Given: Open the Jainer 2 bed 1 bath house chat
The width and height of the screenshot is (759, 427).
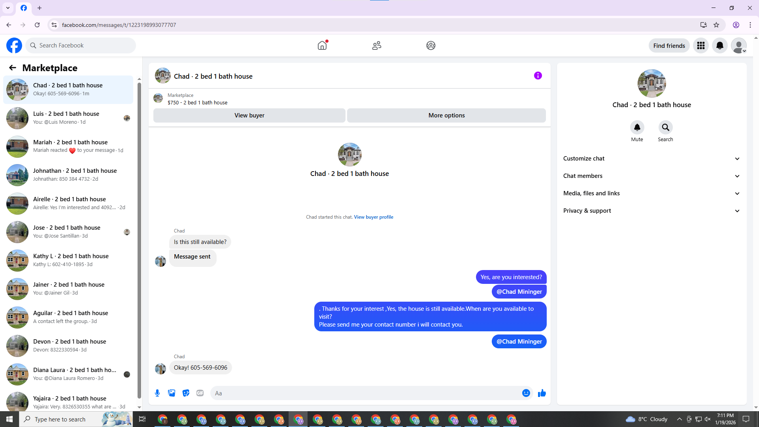Looking at the screenshot, I should (68, 289).
